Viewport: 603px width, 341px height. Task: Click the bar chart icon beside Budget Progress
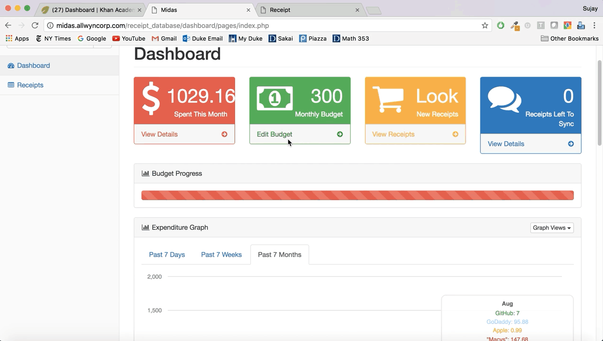click(146, 173)
